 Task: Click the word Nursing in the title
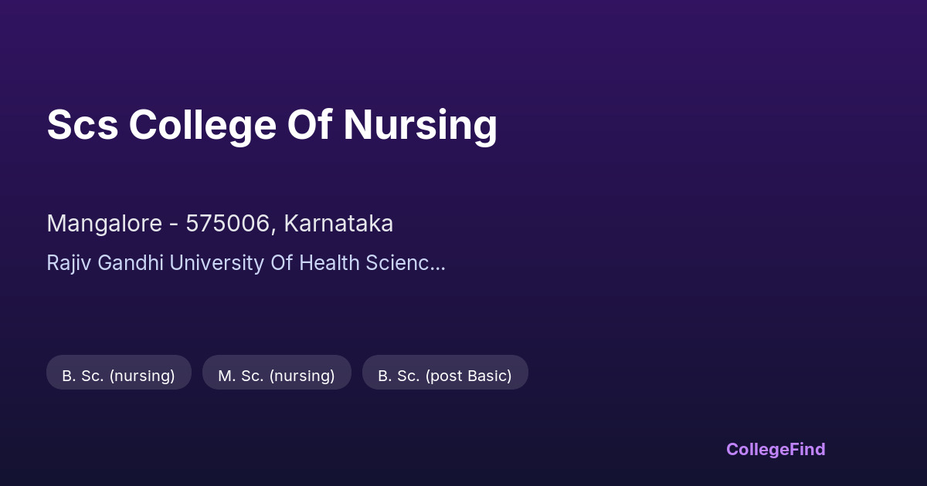[x=420, y=125]
